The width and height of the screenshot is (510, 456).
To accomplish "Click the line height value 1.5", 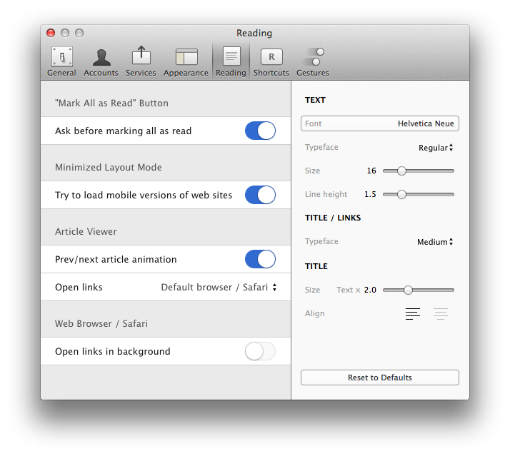I will click(370, 194).
